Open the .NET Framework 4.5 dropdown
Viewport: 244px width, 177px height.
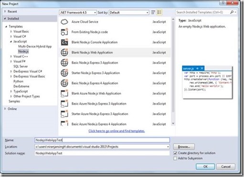click(78, 12)
